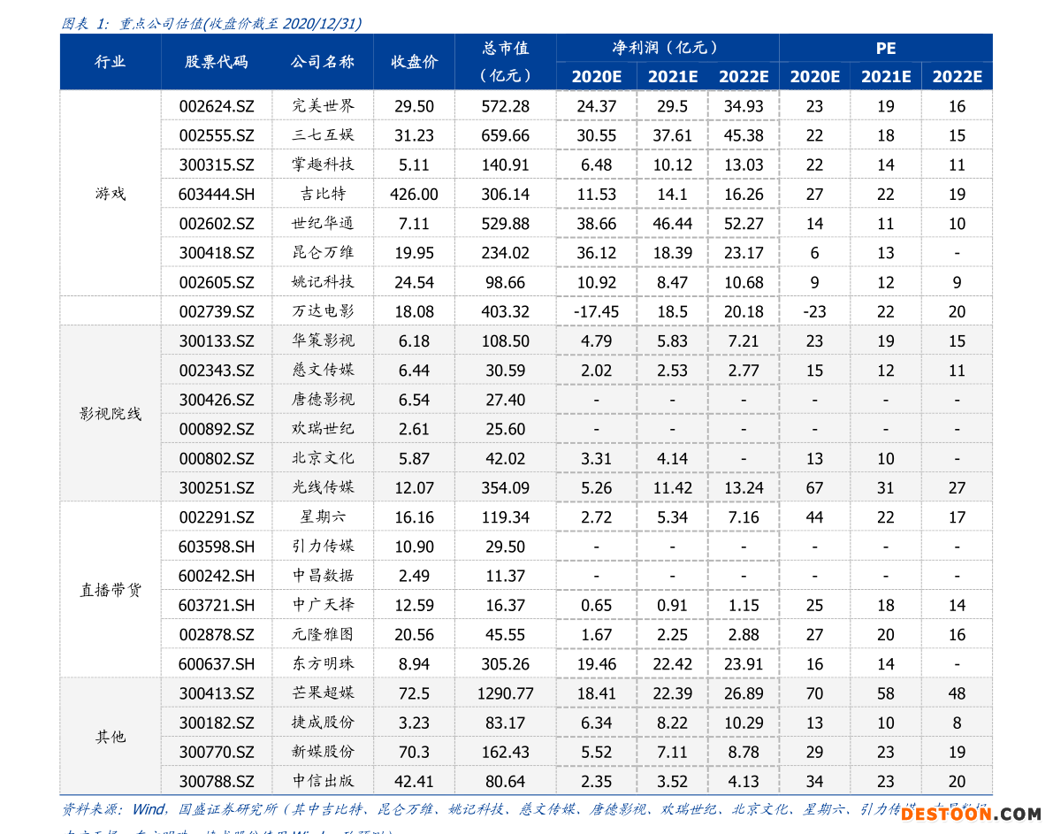Click the 直播带货 industry category cell
1053x834 pixels.
pyautogui.click(x=111, y=590)
